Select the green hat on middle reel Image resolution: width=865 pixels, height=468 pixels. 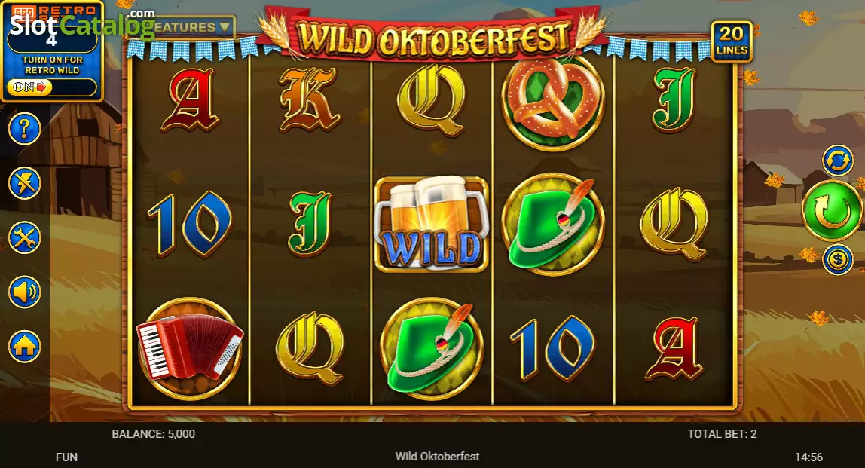(432, 348)
